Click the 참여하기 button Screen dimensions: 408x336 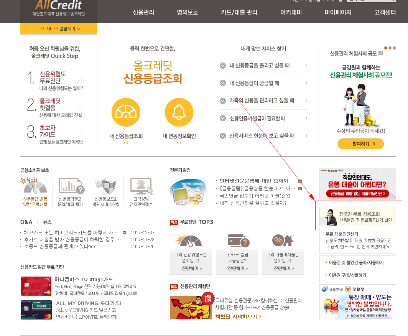point(360,144)
